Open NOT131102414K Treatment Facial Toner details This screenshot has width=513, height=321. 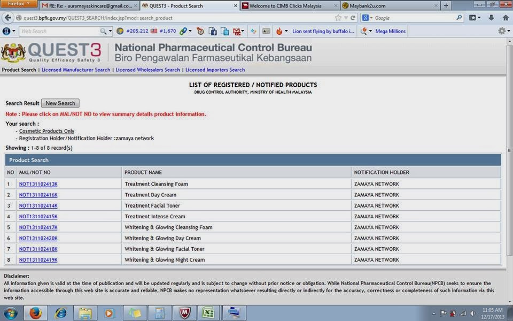click(38, 205)
